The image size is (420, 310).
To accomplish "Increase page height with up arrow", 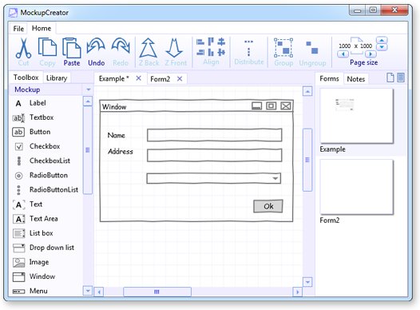I will click(x=382, y=41).
